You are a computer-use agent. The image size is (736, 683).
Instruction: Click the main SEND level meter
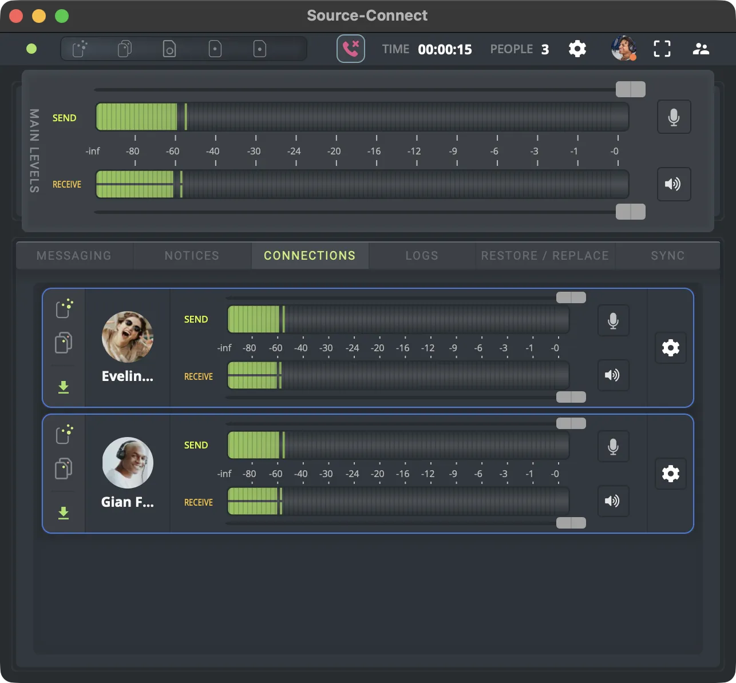[362, 117]
